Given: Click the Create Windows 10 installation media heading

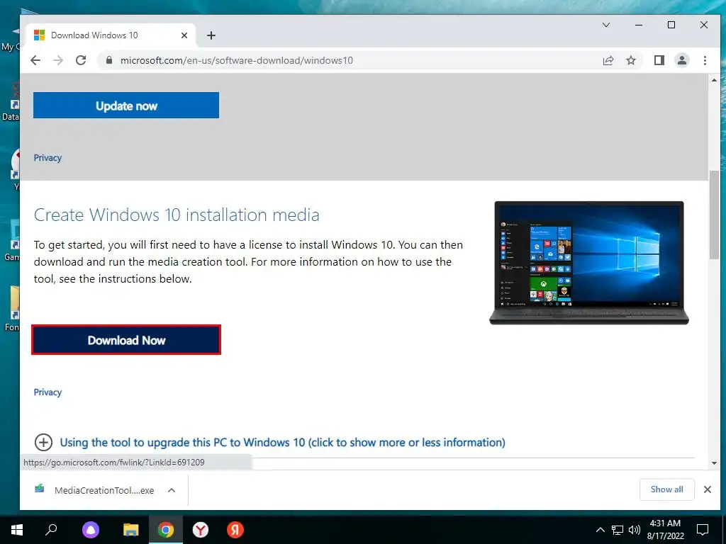Looking at the screenshot, I should (x=177, y=215).
